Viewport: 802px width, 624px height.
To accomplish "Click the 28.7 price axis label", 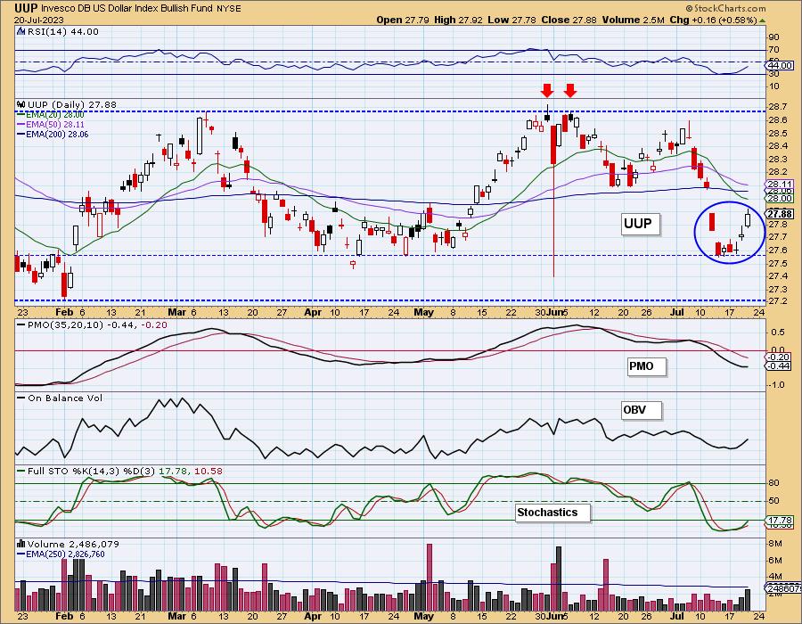I will tap(777, 106).
